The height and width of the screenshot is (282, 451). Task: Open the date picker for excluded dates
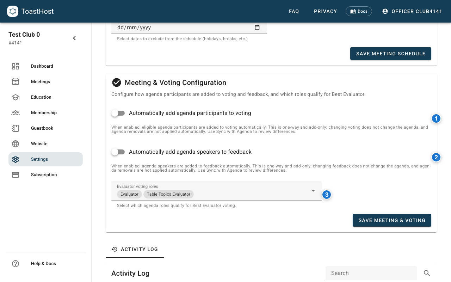point(257,27)
